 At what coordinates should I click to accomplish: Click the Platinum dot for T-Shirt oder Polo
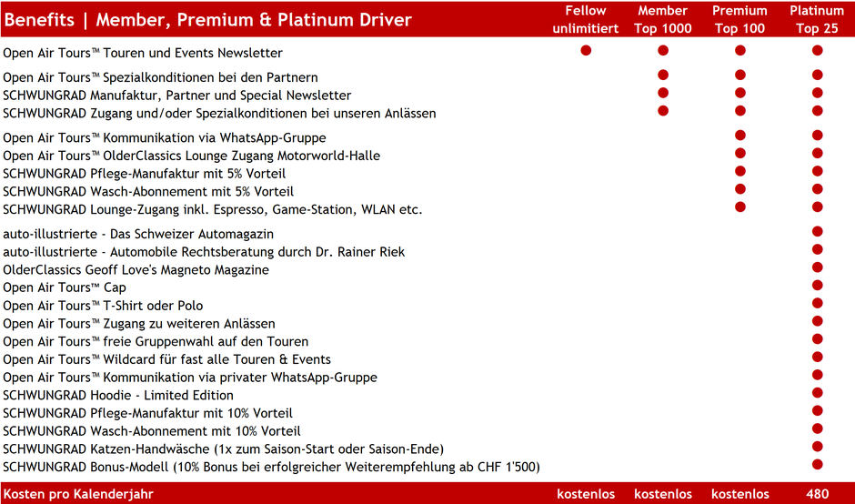pos(817,303)
